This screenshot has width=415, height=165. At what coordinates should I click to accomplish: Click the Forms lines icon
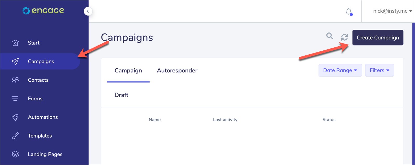click(x=15, y=99)
